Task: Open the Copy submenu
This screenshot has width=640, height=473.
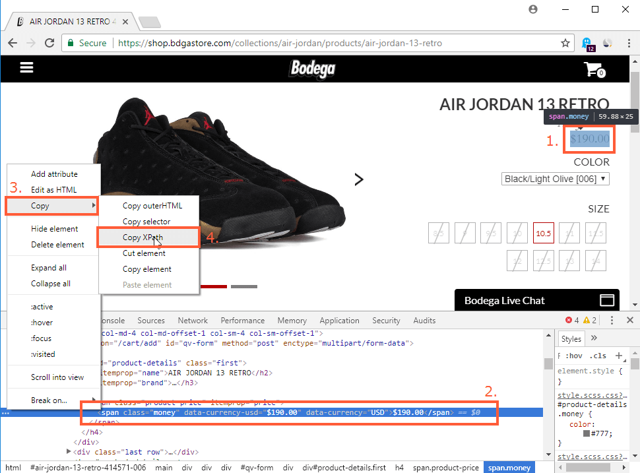Action: 52,206
